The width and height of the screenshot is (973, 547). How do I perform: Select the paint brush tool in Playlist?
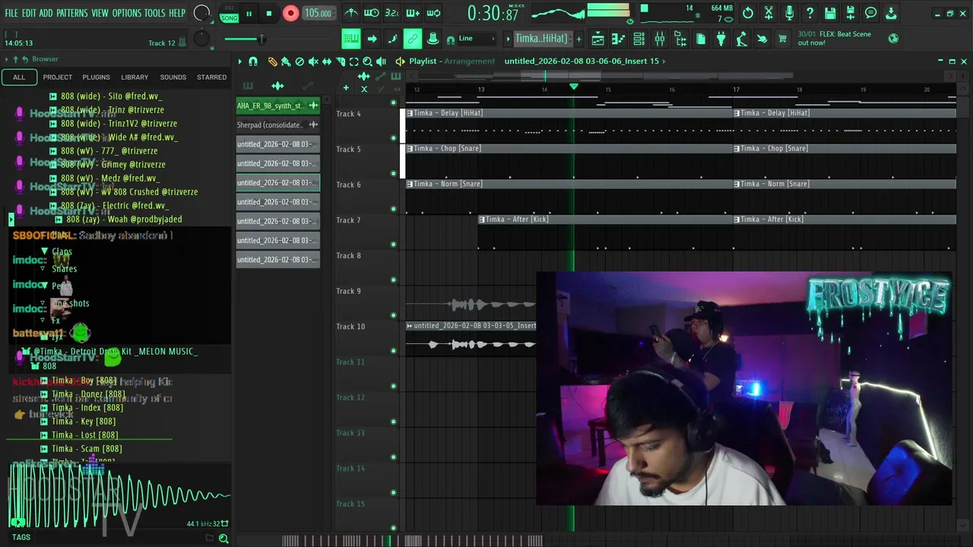(x=286, y=62)
